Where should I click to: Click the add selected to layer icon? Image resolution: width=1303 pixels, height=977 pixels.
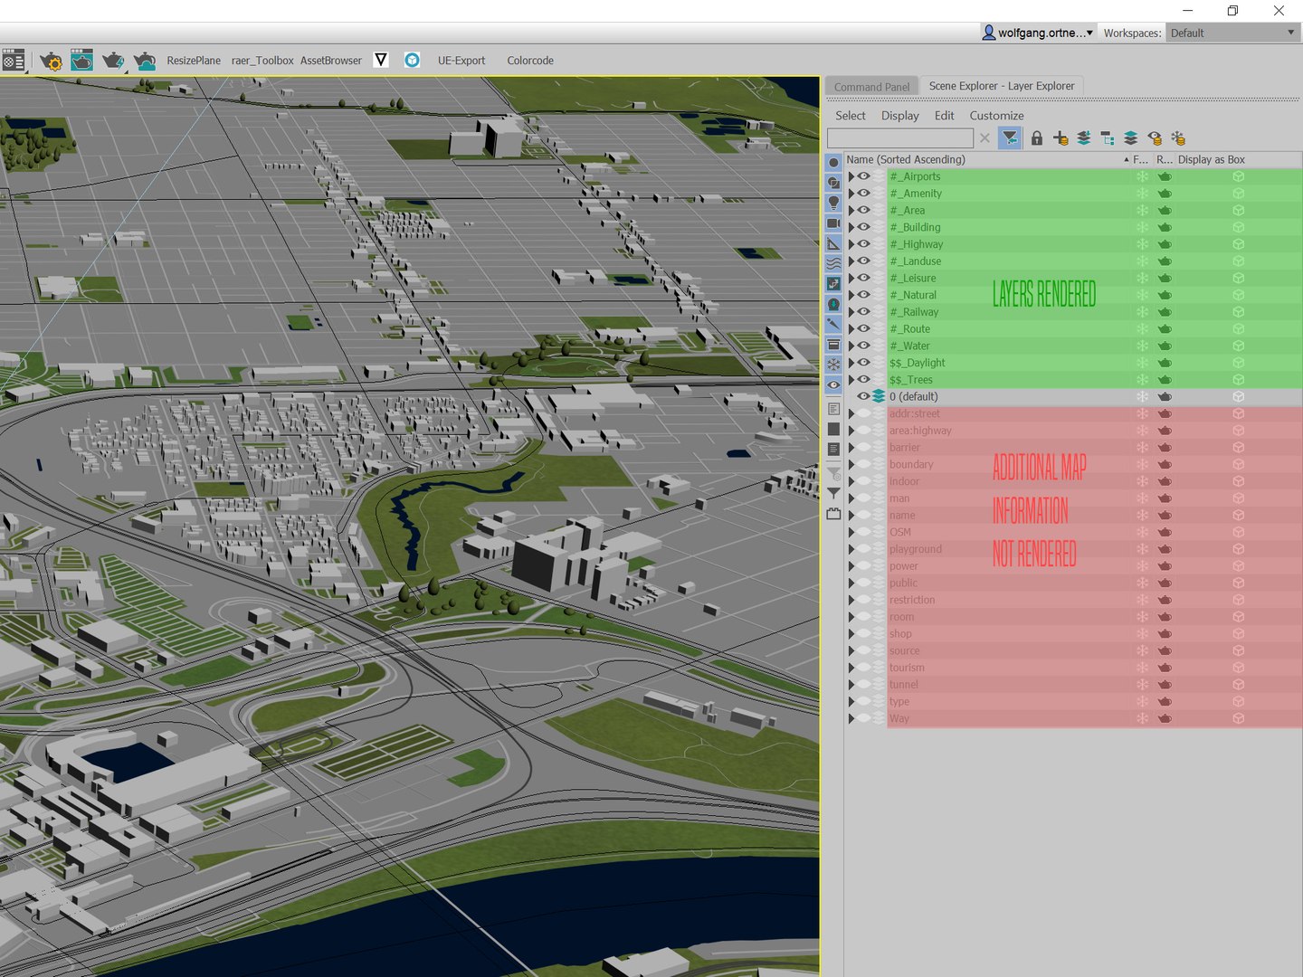point(1083,138)
